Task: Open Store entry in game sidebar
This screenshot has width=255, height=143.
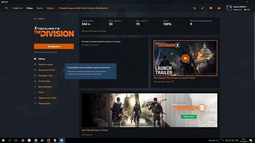Action: (x=41, y=92)
